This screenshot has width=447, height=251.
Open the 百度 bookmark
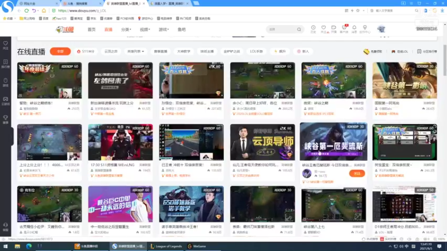pos(44,18)
